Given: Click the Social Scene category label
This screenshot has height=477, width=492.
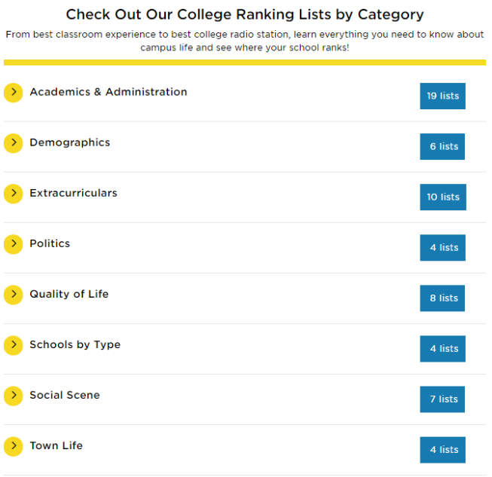Looking at the screenshot, I should tap(65, 395).
